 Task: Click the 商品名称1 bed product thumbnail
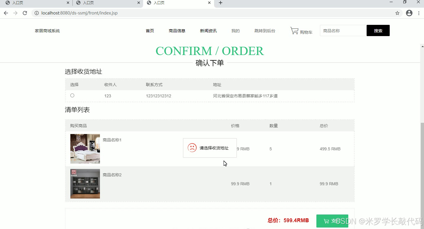(85, 149)
